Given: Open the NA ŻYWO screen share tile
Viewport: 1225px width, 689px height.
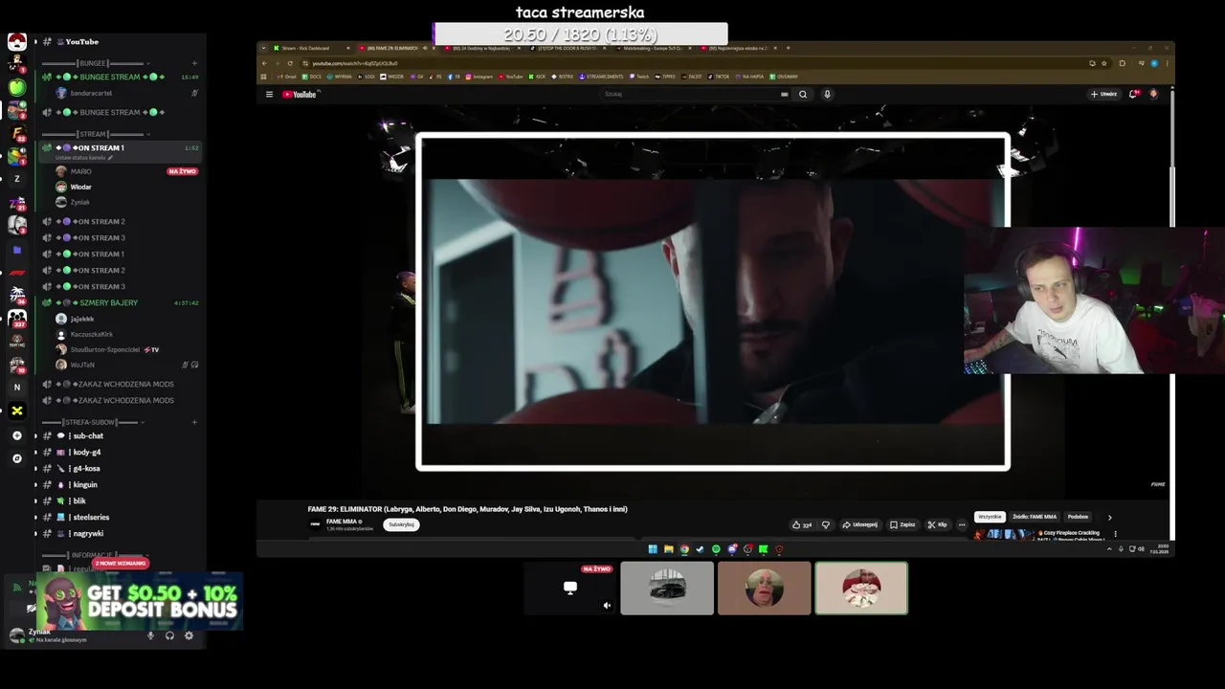Looking at the screenshot, I should [569, 588].
